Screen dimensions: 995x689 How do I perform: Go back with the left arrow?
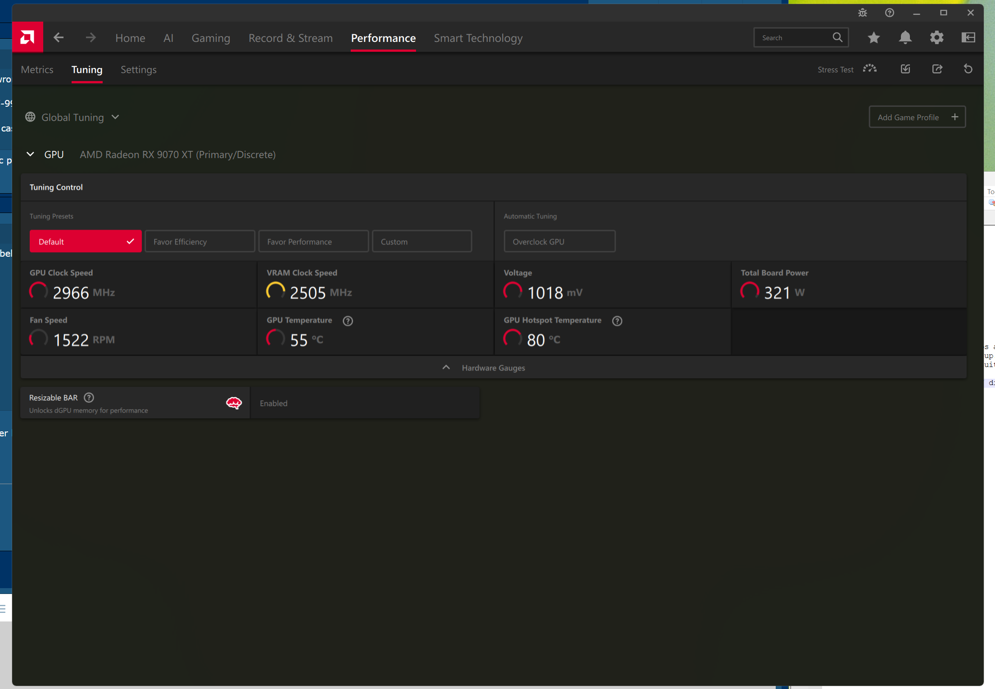click(x=59, y=37)
